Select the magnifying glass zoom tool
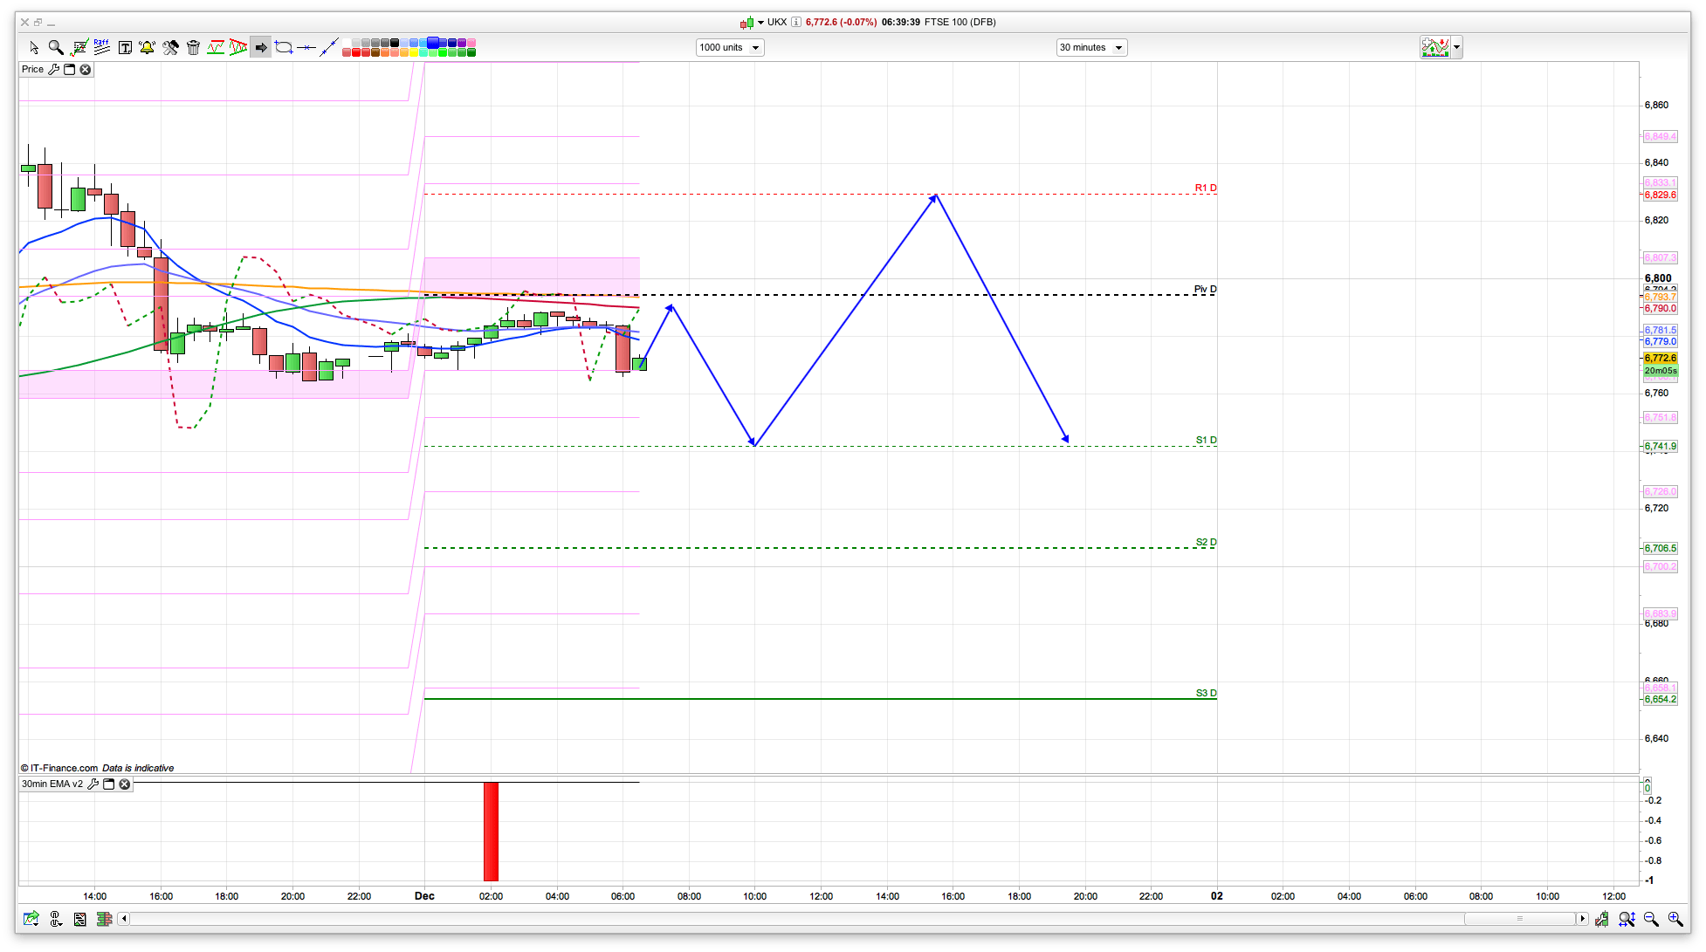The width and height of the screenshot is (1706, 952). (56, 47)
